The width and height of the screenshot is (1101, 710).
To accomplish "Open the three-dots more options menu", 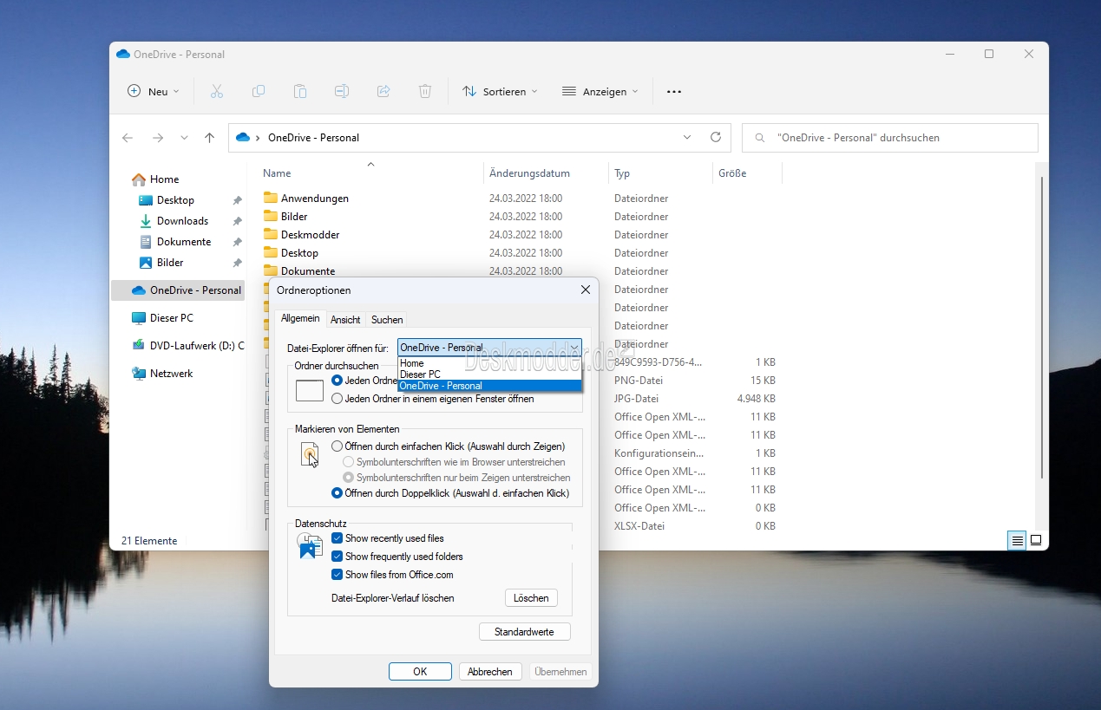I will tap(674, 91).
